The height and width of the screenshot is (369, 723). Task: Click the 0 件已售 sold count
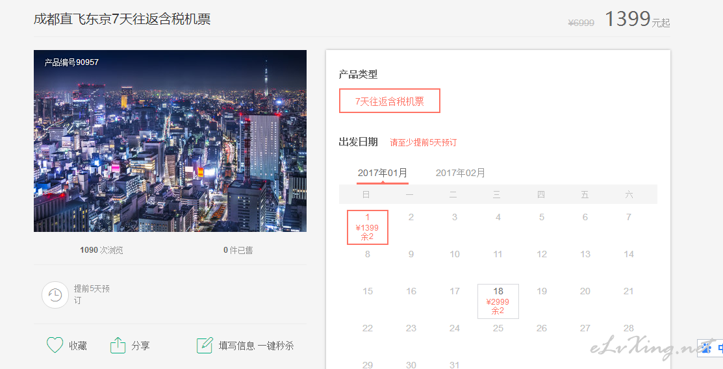click(238, 250)
